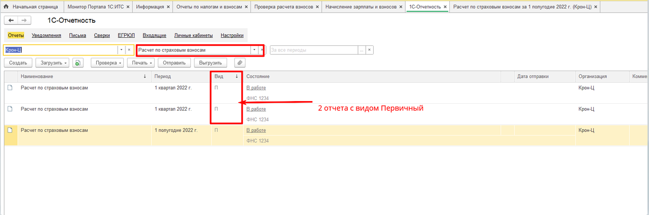Click document icon of first 1 квартал row
Screen dimensions: 649x215
10,88
